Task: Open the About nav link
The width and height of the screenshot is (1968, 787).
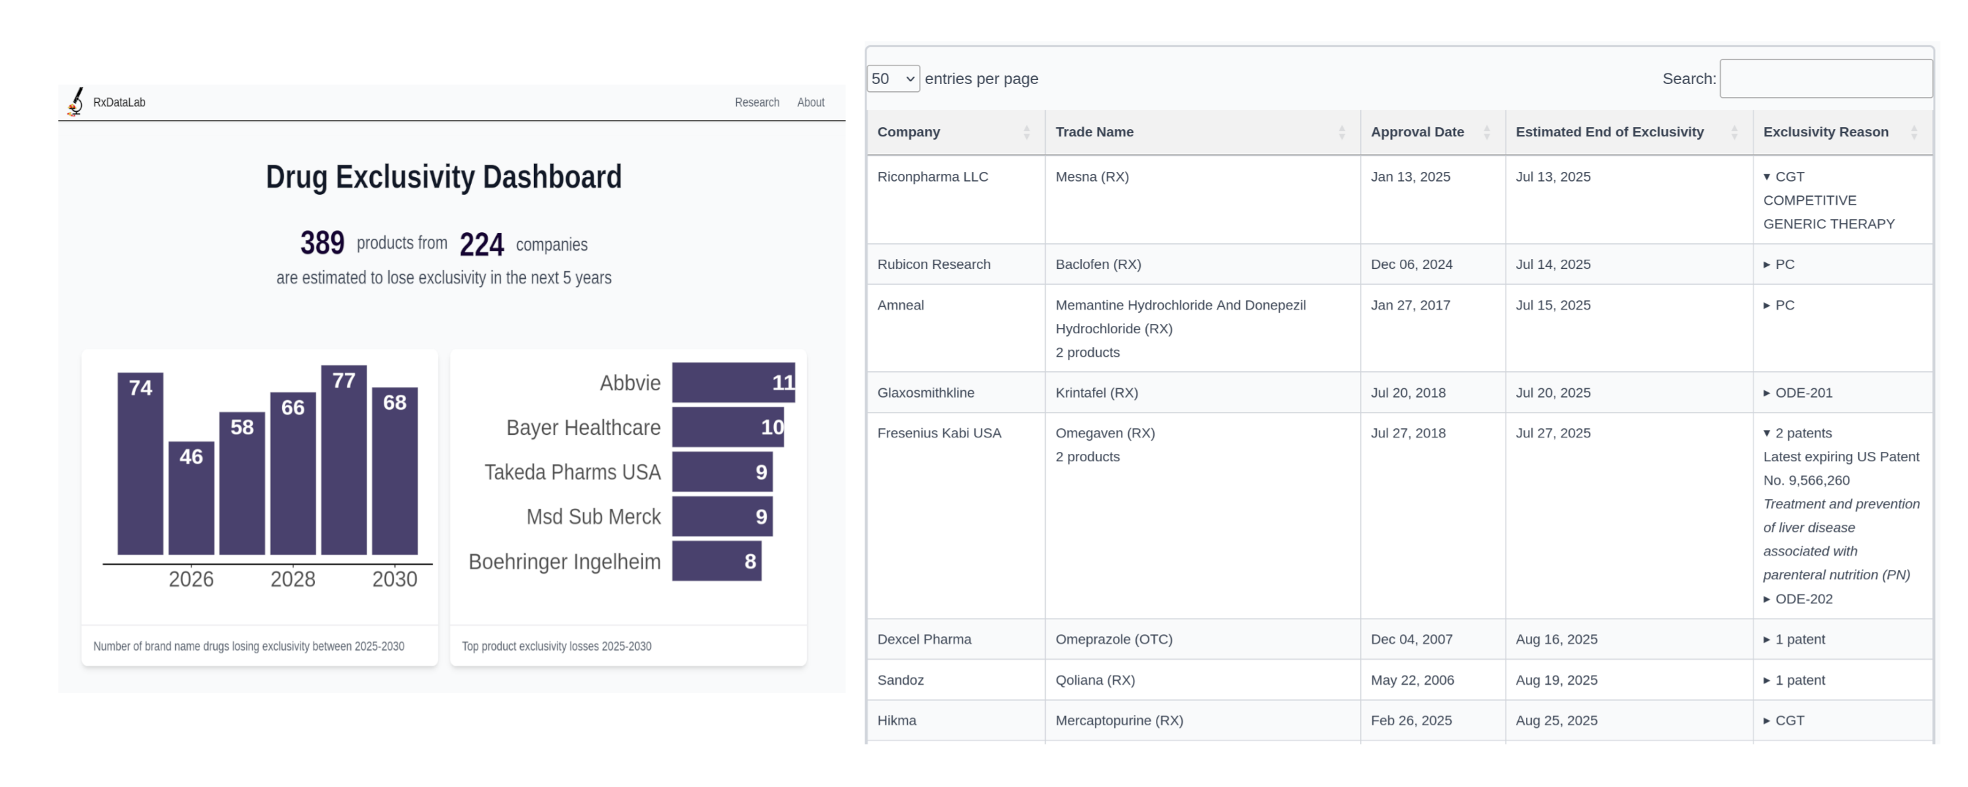Action: tap(811, 102)
